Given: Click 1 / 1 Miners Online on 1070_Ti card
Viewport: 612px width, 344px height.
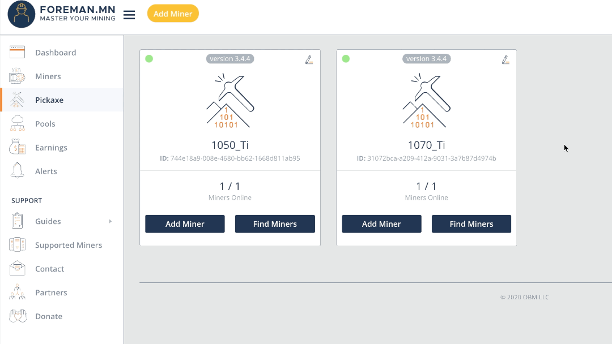Looking at the screenshot, I should click(426, 191).
